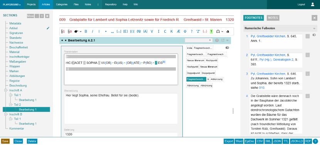Click the upward arrow toolbar icon
Image resolution: width=320 pixels, height=145 pixels.
click(185, 32)
